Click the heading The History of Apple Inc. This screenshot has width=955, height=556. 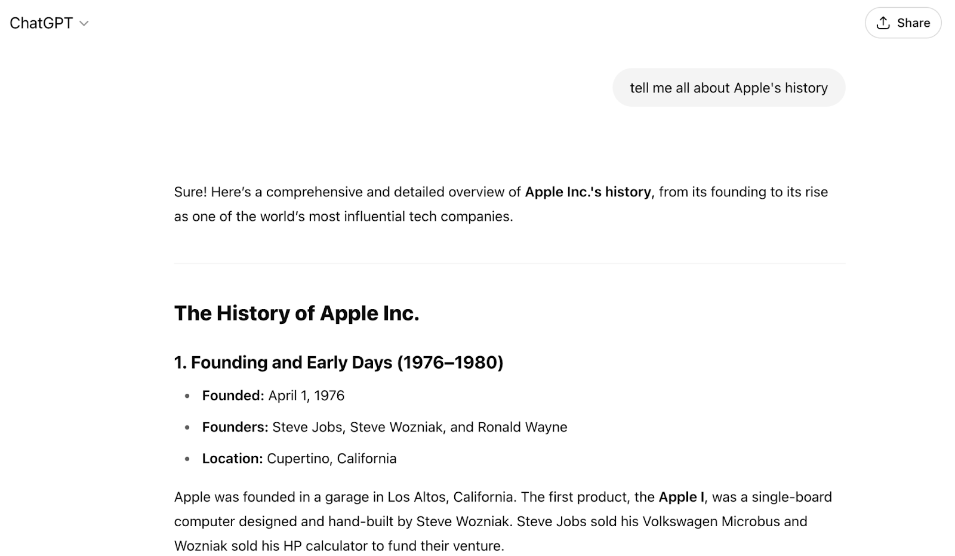pyautogui.click(x=297, y=313)
